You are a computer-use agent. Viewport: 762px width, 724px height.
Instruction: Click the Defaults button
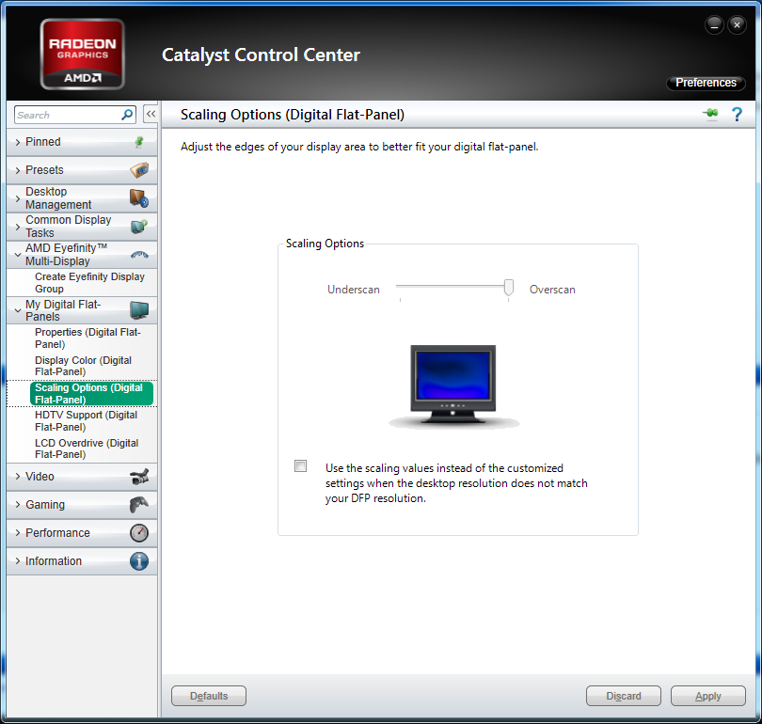(x=209, y=696)
